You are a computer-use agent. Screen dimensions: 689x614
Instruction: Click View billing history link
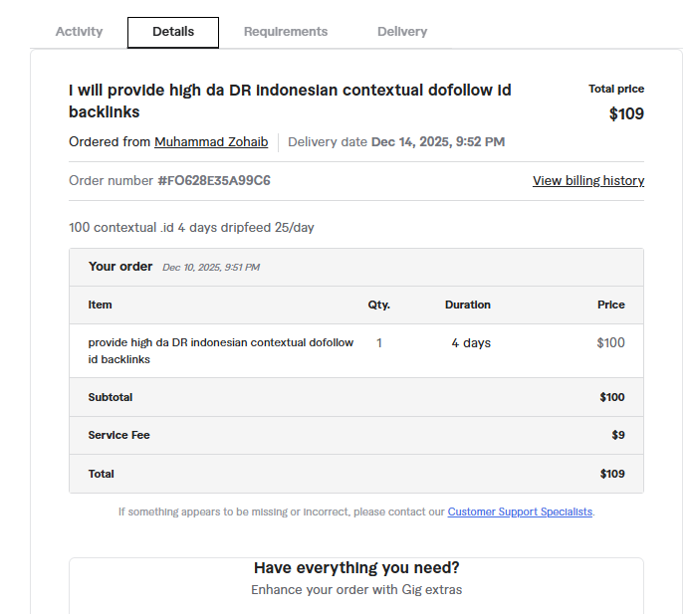pos(587,181)
